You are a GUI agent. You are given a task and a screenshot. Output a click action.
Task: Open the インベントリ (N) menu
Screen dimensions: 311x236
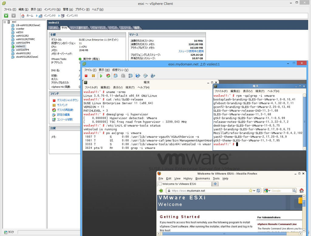52,9
